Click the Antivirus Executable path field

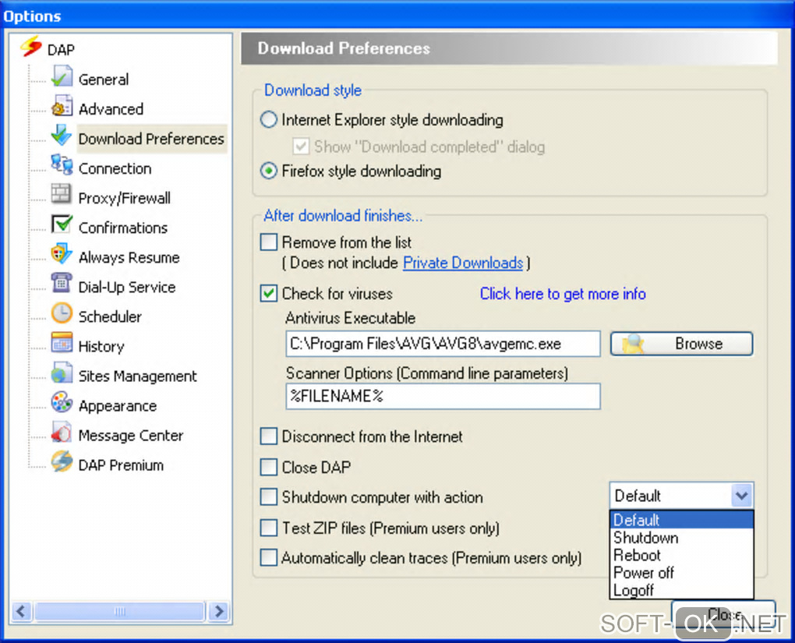[443, 344]
